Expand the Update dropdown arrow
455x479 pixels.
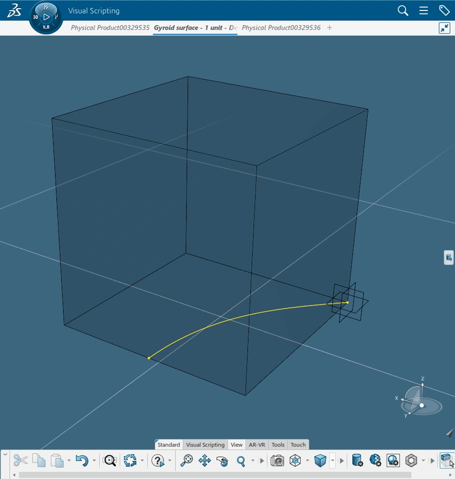[x=142, y=461]
